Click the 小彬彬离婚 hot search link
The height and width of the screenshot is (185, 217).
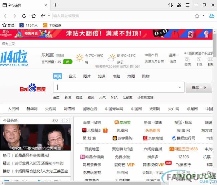click(x=146, y=97)
